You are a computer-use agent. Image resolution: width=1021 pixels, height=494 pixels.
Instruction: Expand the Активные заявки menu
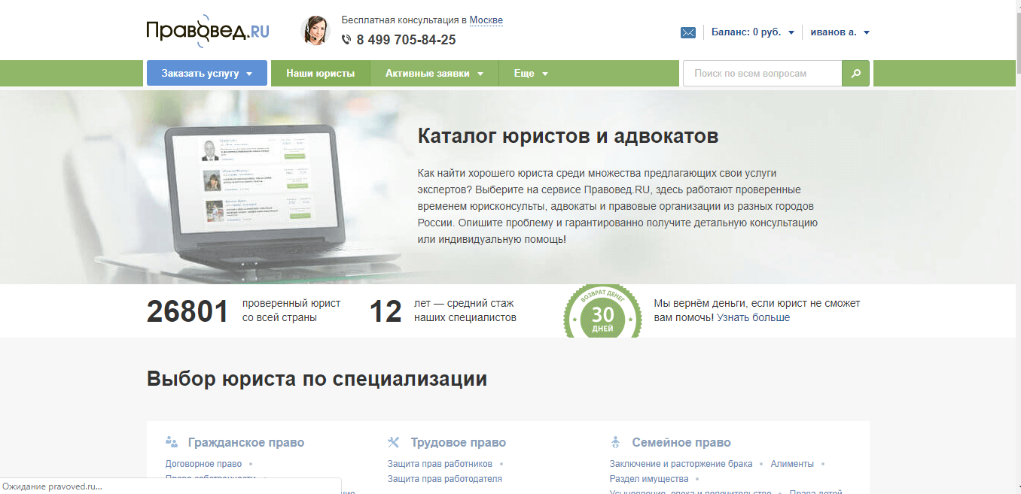coord(434,74)
